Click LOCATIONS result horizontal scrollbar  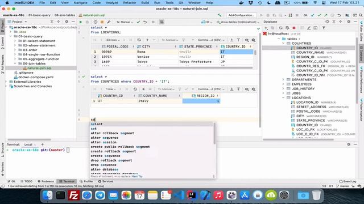(x=206, y=68)
